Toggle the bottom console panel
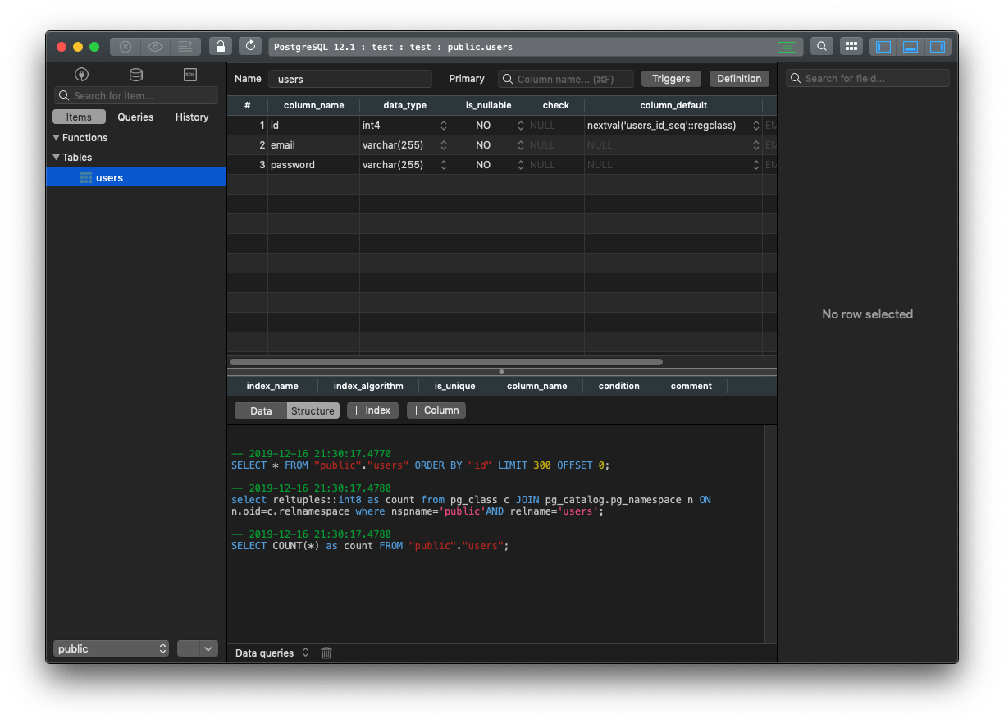Screen dimensions: 1004x724 (x=910, y=47)
